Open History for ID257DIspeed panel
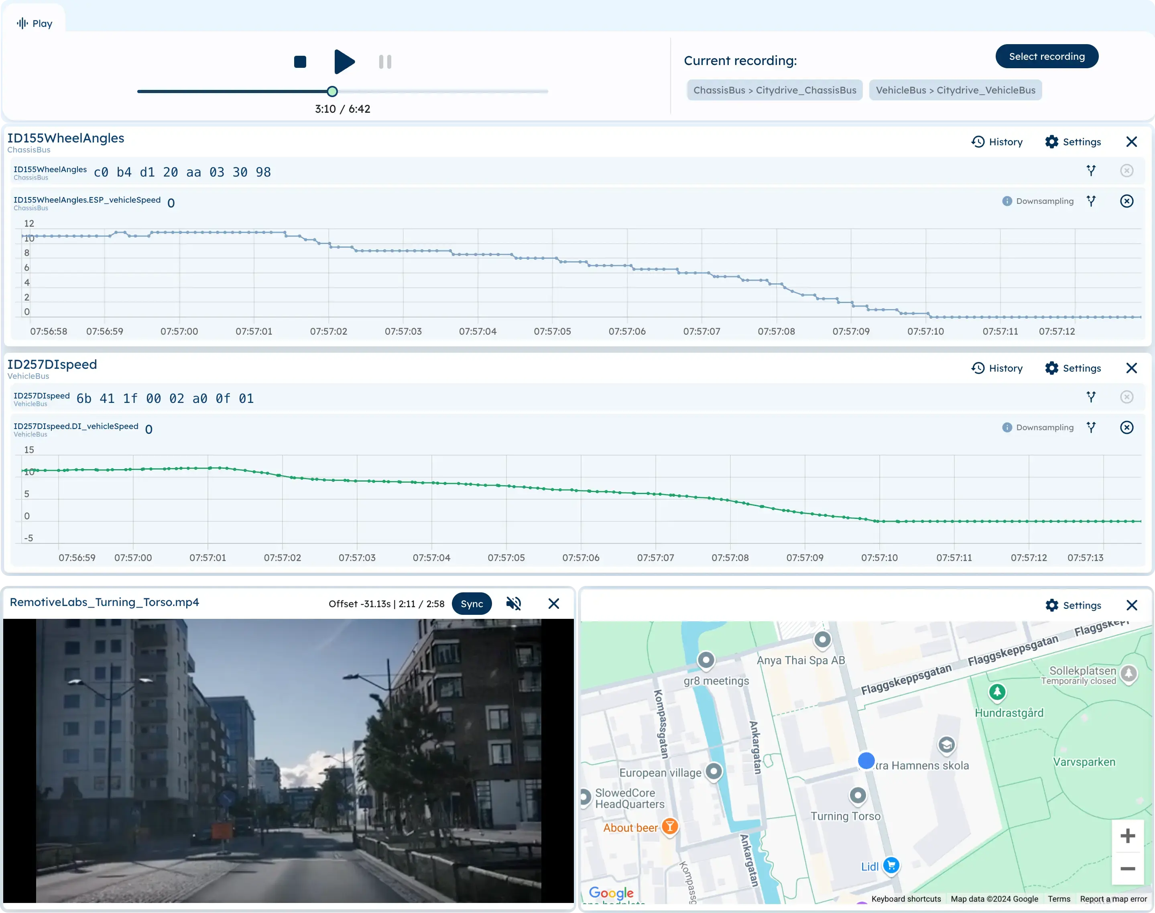The width and height of the screenshot is (1155, 913). [997, 368]
